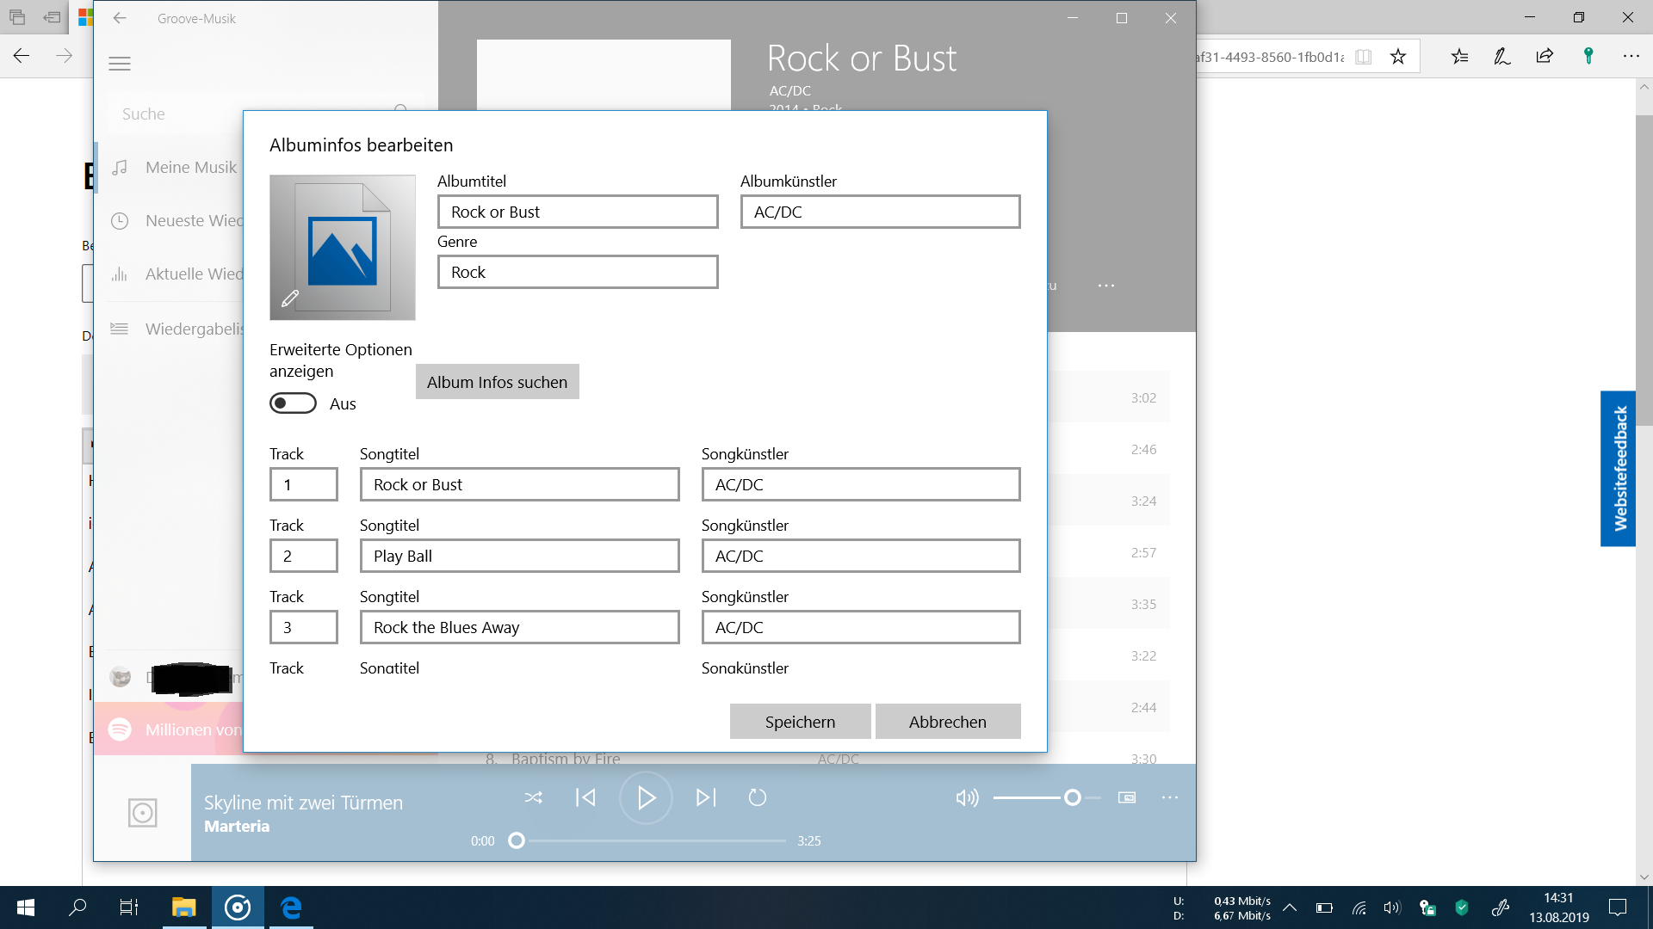This screenshot has height=929, width=1653.
Task: Click the playback progress seek handle
Action: (x=517, y=840)
